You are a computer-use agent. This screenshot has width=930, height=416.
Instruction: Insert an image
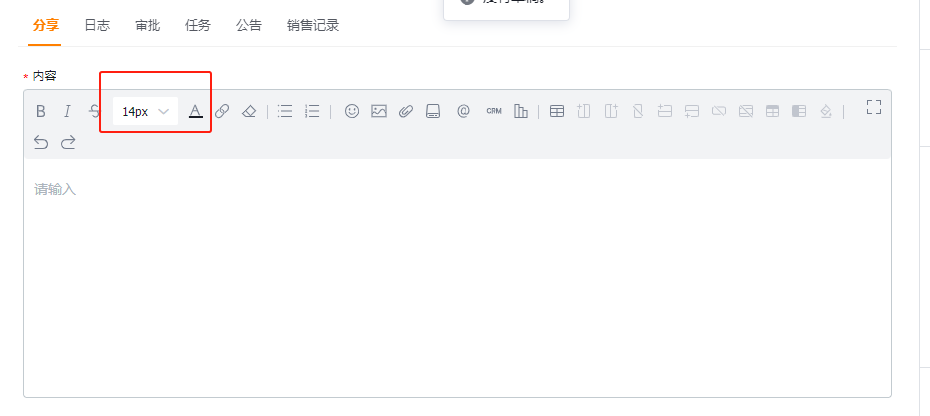tap(379, 111)
